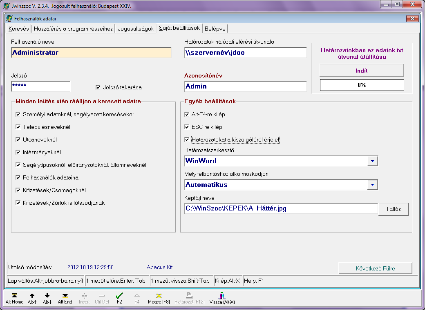Go to previous record with Alt-Up arrow
425x310 pixels.
[32, 298]
